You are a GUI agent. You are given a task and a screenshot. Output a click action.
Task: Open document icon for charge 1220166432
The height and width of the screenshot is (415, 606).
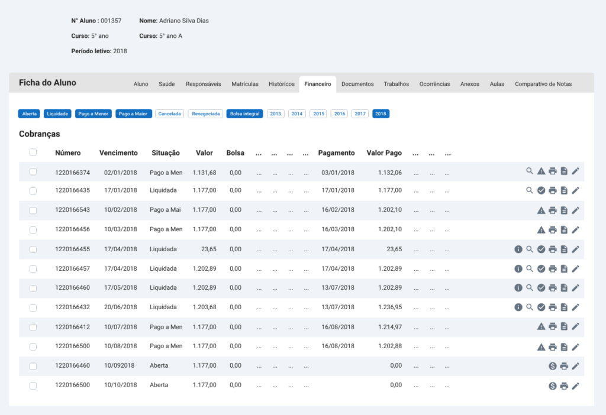[x=564, y=307]
